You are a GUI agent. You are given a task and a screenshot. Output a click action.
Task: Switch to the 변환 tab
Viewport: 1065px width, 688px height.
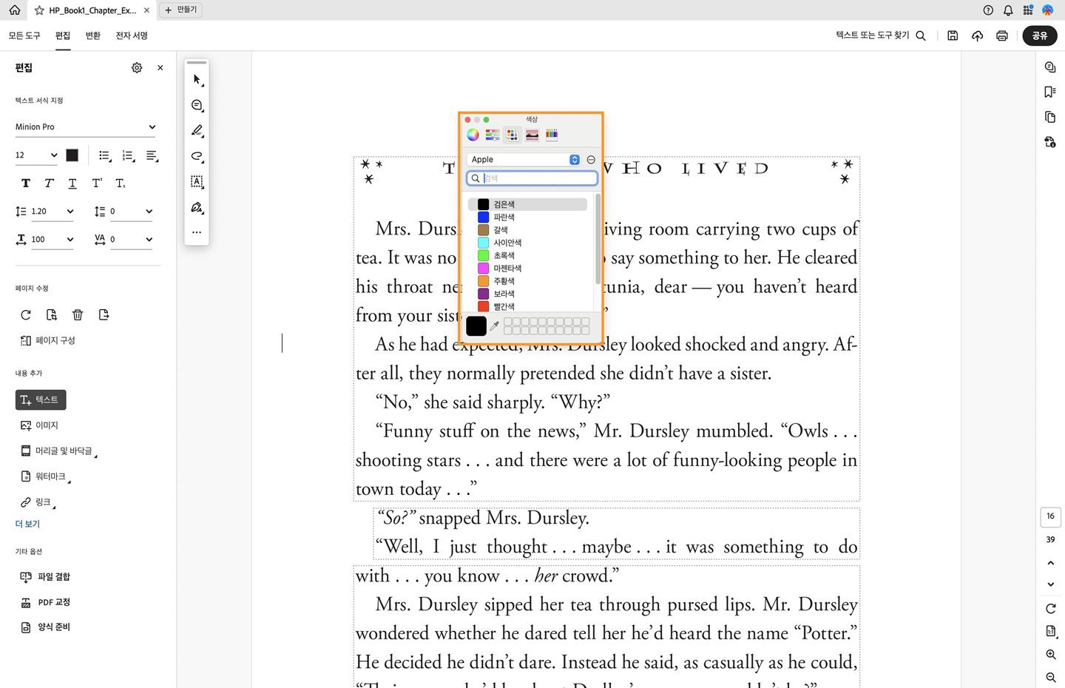92,36
